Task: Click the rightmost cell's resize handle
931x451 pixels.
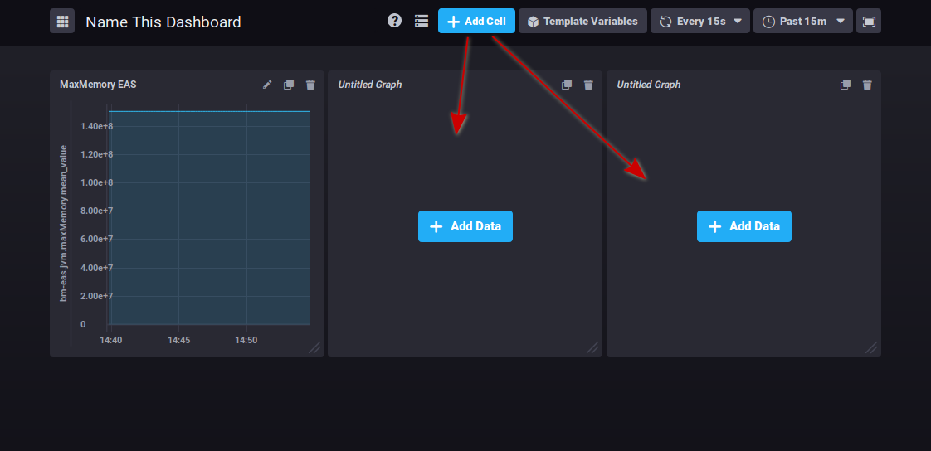Action: 872,348
